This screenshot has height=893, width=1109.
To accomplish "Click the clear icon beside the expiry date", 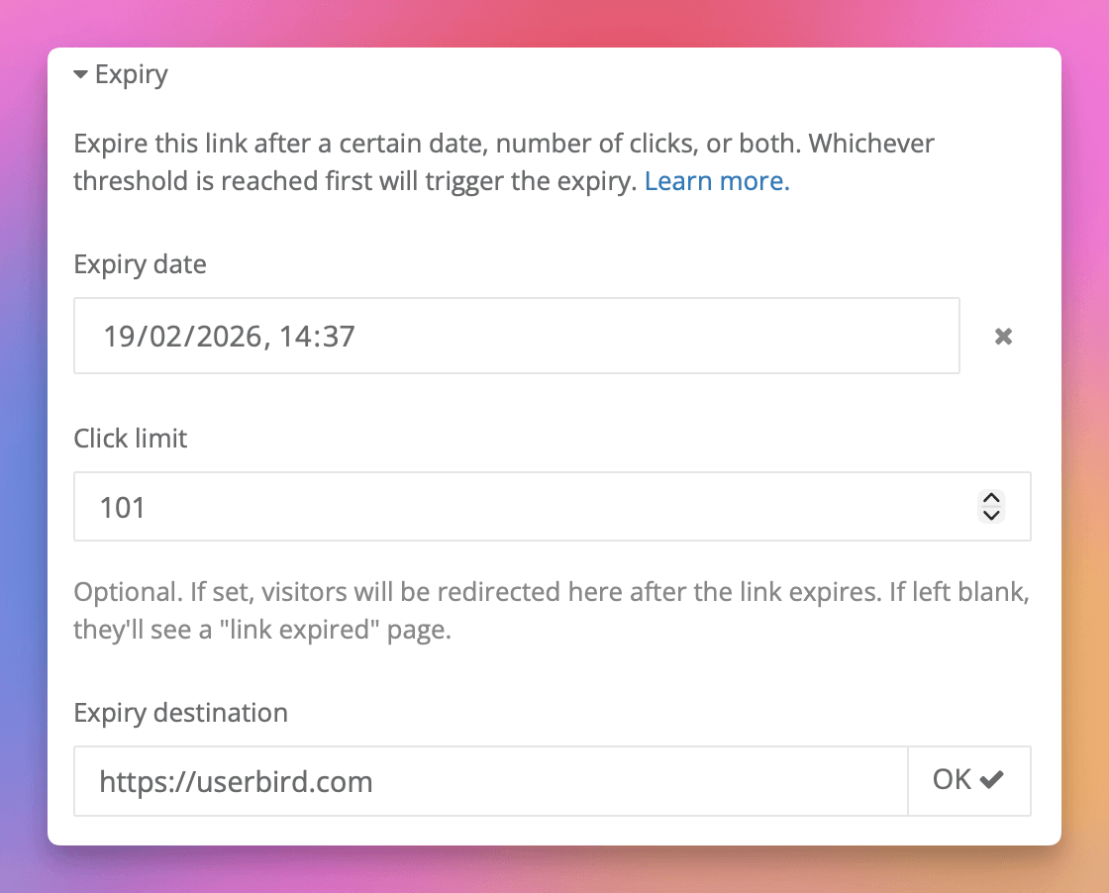I will pyautogui.click(x=1002, y=336).
